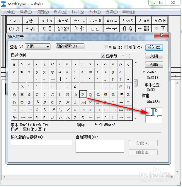
Task: Select the blackboard bold Z symbol
Action: point(128,95)
